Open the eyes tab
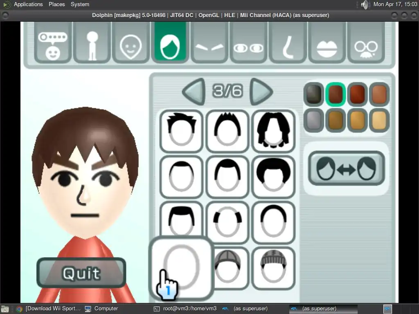Viewport: 419px width, 314px height. click(248, 43)
